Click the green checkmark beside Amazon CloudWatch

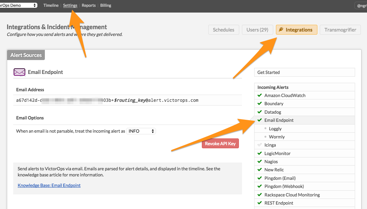[x=260, y=95]
